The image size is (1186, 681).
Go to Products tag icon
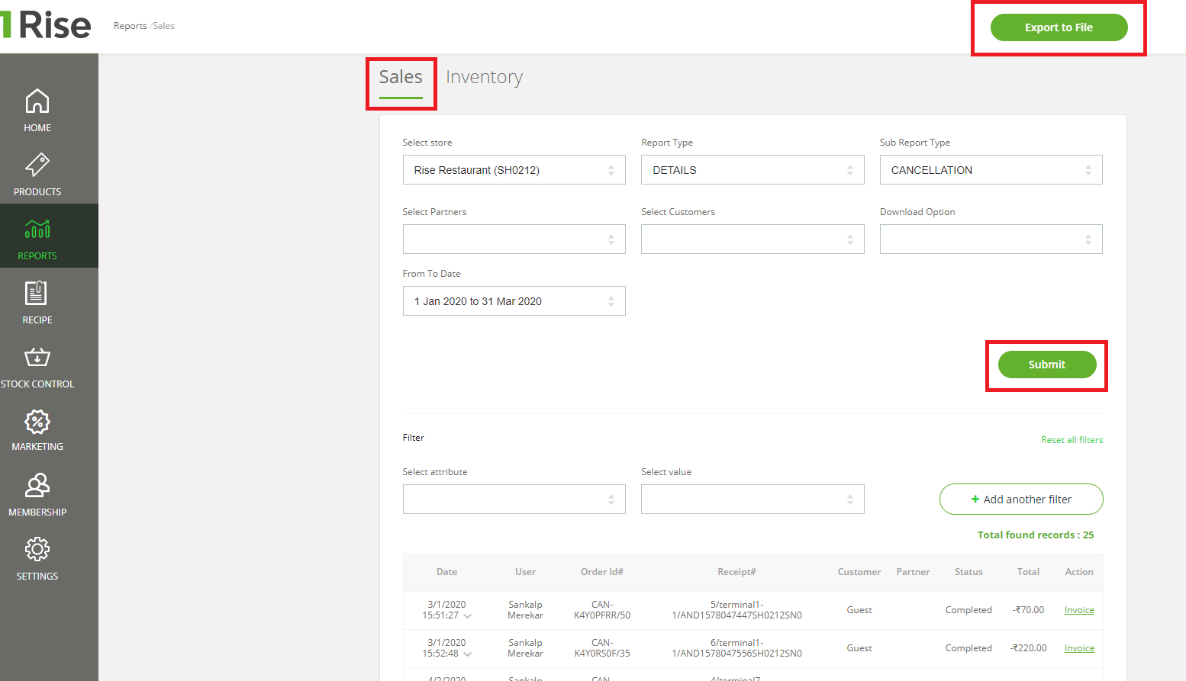point(37,165)
